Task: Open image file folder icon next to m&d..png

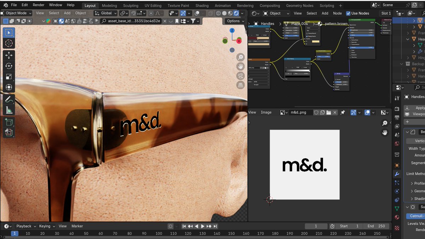Action: click(329, 112)
